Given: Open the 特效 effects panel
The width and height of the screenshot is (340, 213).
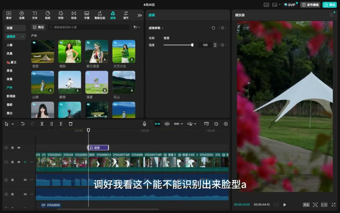Looking at the screenshot, I should [61, 15].
